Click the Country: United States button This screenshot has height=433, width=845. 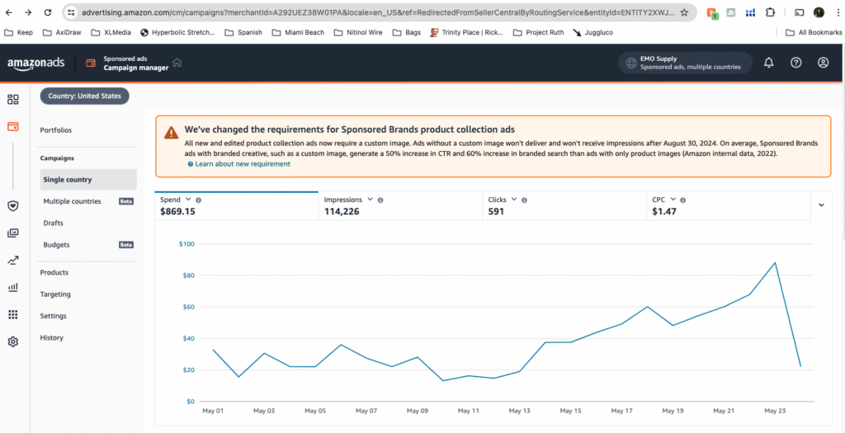[84, 96]
